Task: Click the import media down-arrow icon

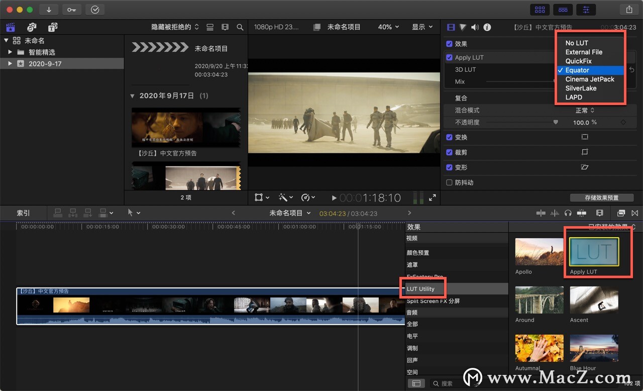Action: (49, 10)
